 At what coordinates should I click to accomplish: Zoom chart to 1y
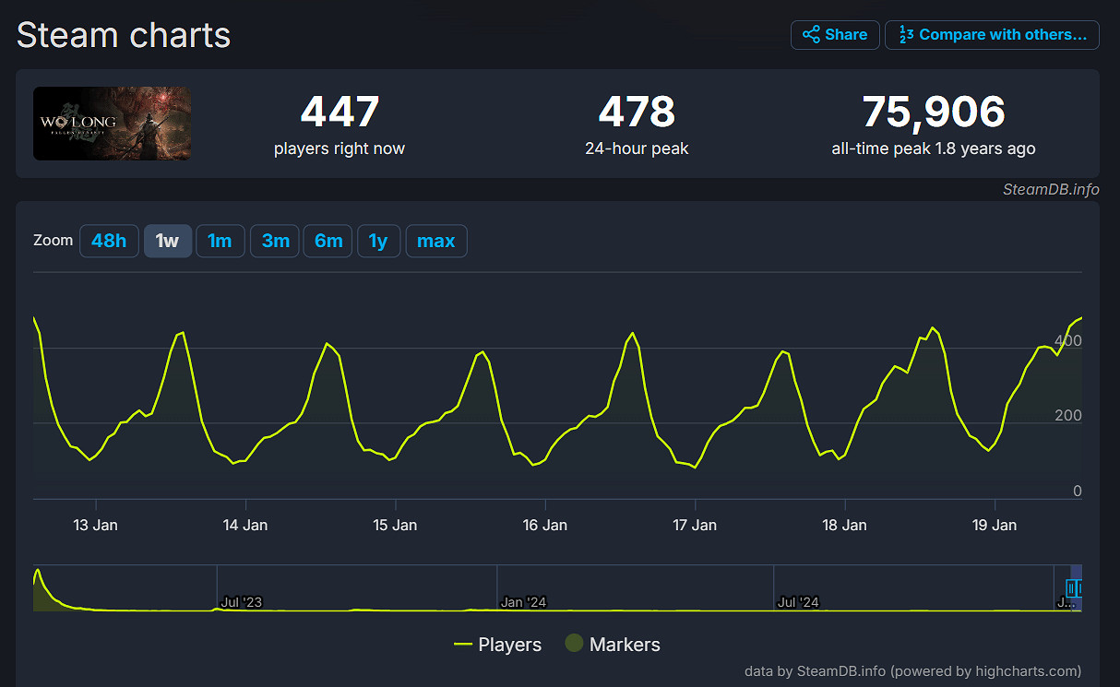pos(378,241)
